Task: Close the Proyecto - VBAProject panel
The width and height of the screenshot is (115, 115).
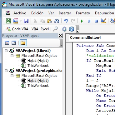Action: (x=60, y=36)
